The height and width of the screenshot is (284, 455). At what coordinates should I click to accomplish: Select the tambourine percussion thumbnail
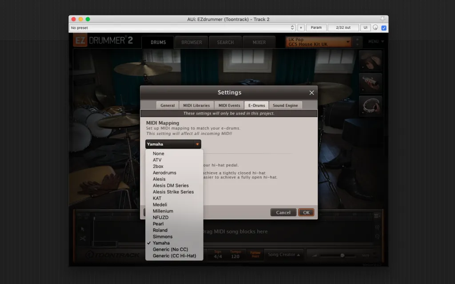(x=371, y=106)
